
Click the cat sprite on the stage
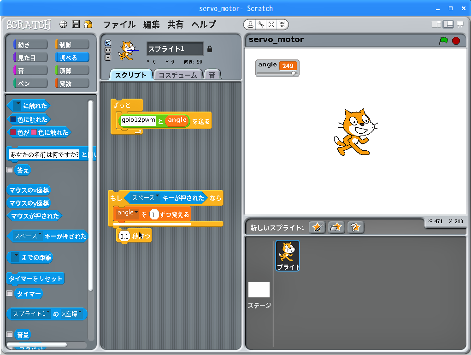click(x=355, y=132)
